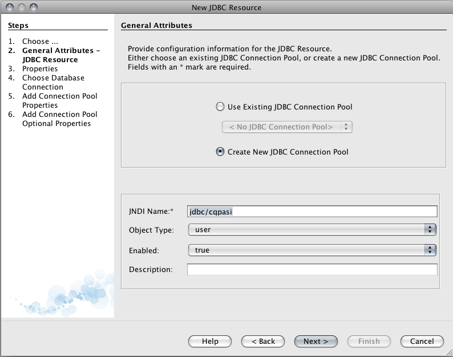
Task: Click step 'Add Connection Pool Properties'
Action: point(59,100)
